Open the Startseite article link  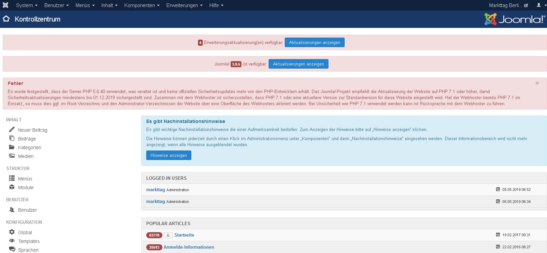[184, 235]
